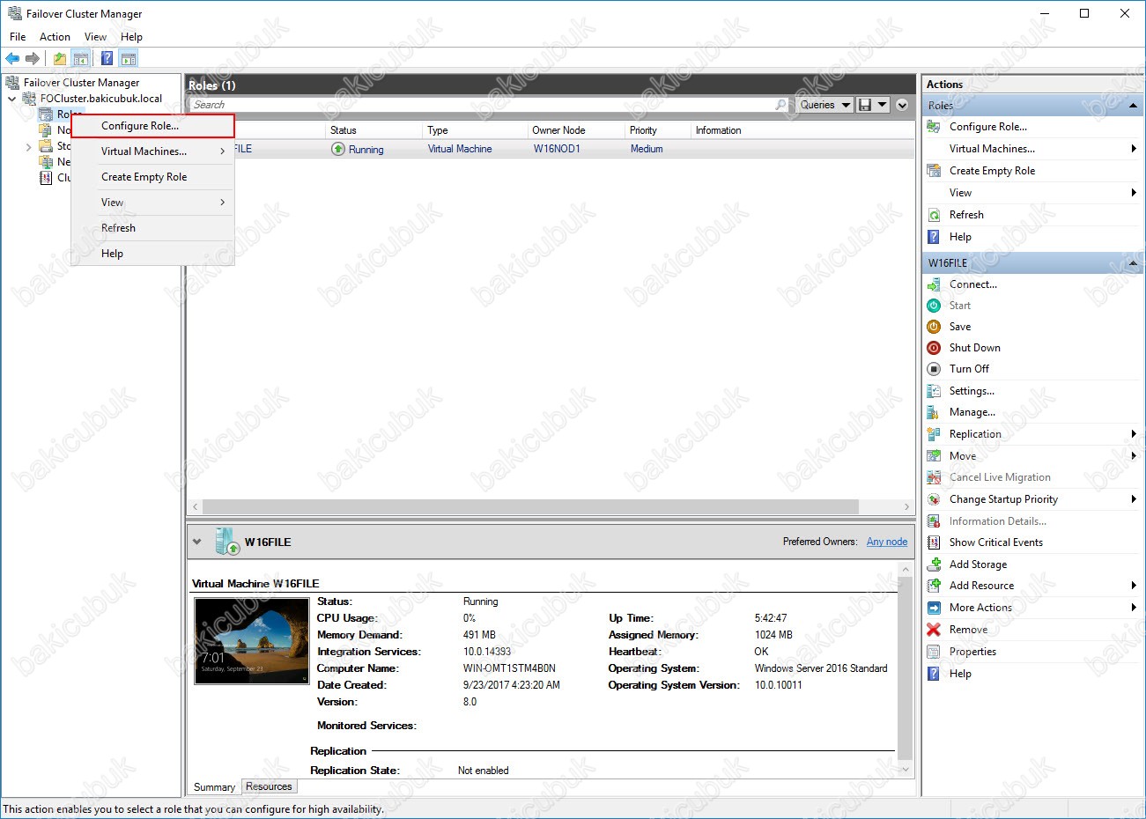The width and height of the screenshot is (1146, 819).
Task: Click in the Roles search field
Action: coord(480,105)
